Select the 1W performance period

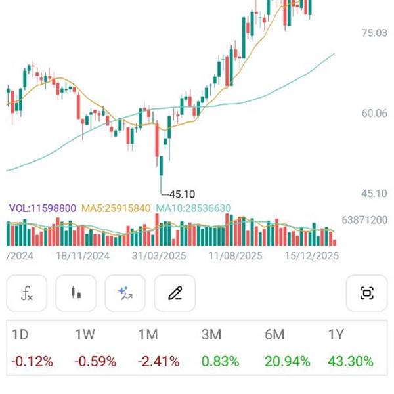(85, 335)
